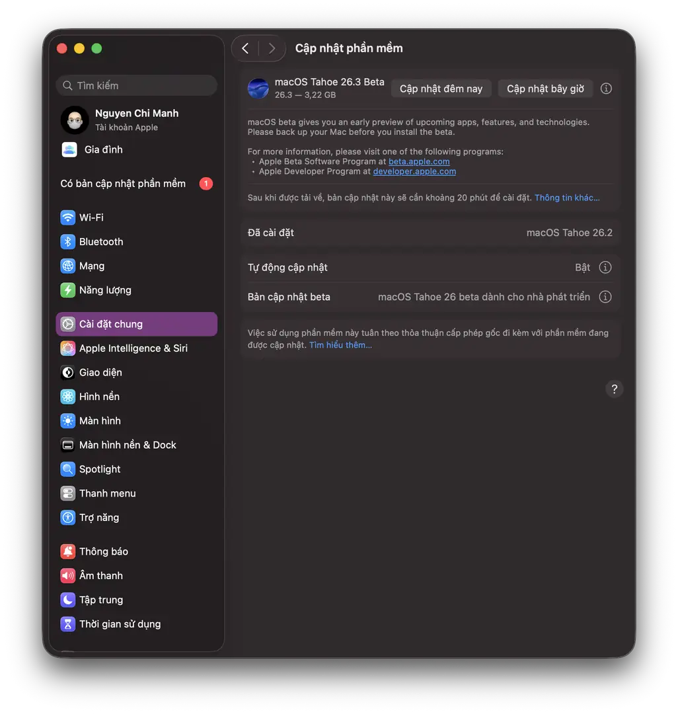Click the Gia đình family icon
678x714 pixels.
69,149
